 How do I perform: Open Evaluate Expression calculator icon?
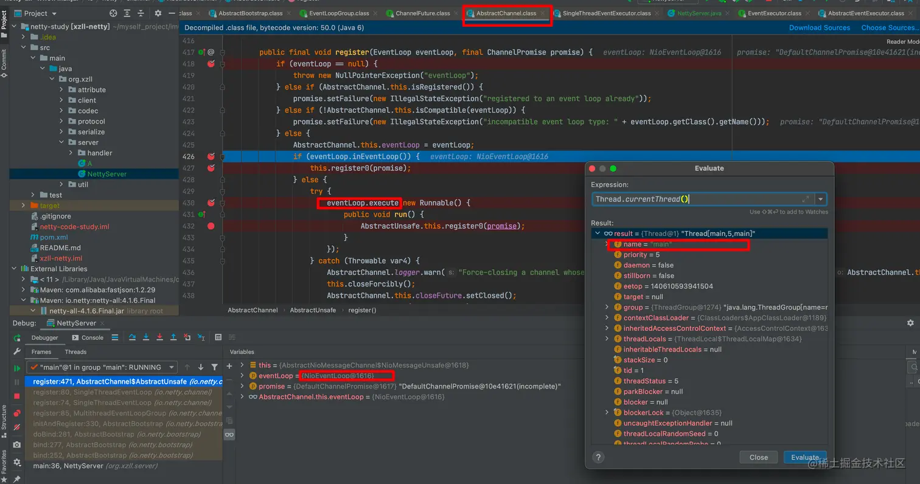click(x=218, y=337)
